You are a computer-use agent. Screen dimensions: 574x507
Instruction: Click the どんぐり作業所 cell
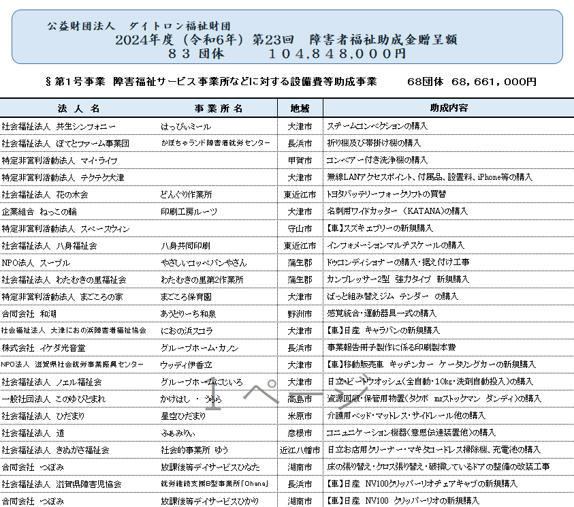tap(187, 195)
